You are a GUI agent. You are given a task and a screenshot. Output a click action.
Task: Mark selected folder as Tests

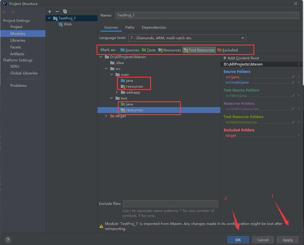[149, 50]
